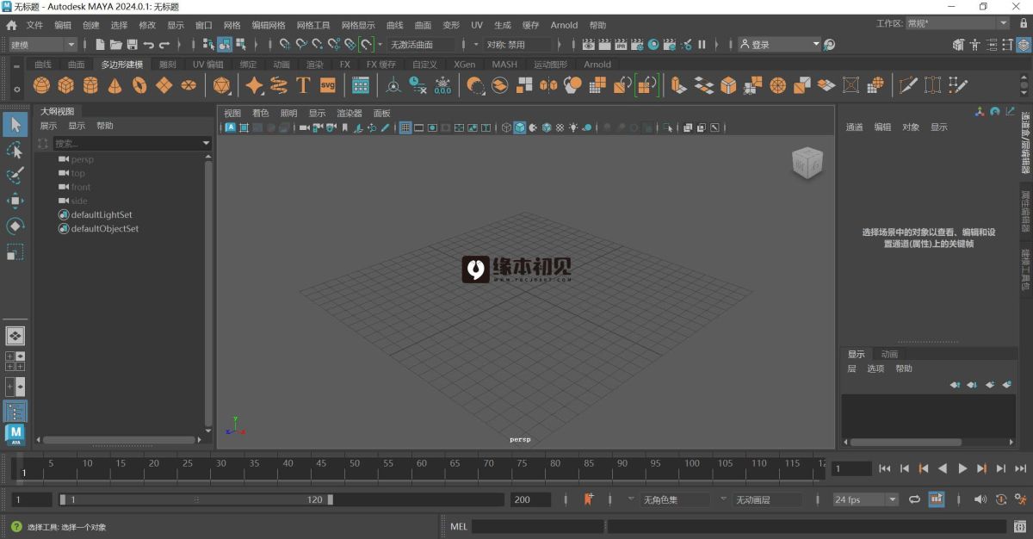
Task: Select the polygon Type text tool
Action: point(303,85)
